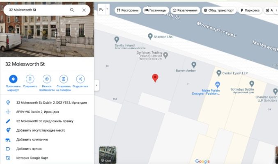The image size is (278, 164).
Task: Collapse the side panel arrow
Action: click(96, 85)
